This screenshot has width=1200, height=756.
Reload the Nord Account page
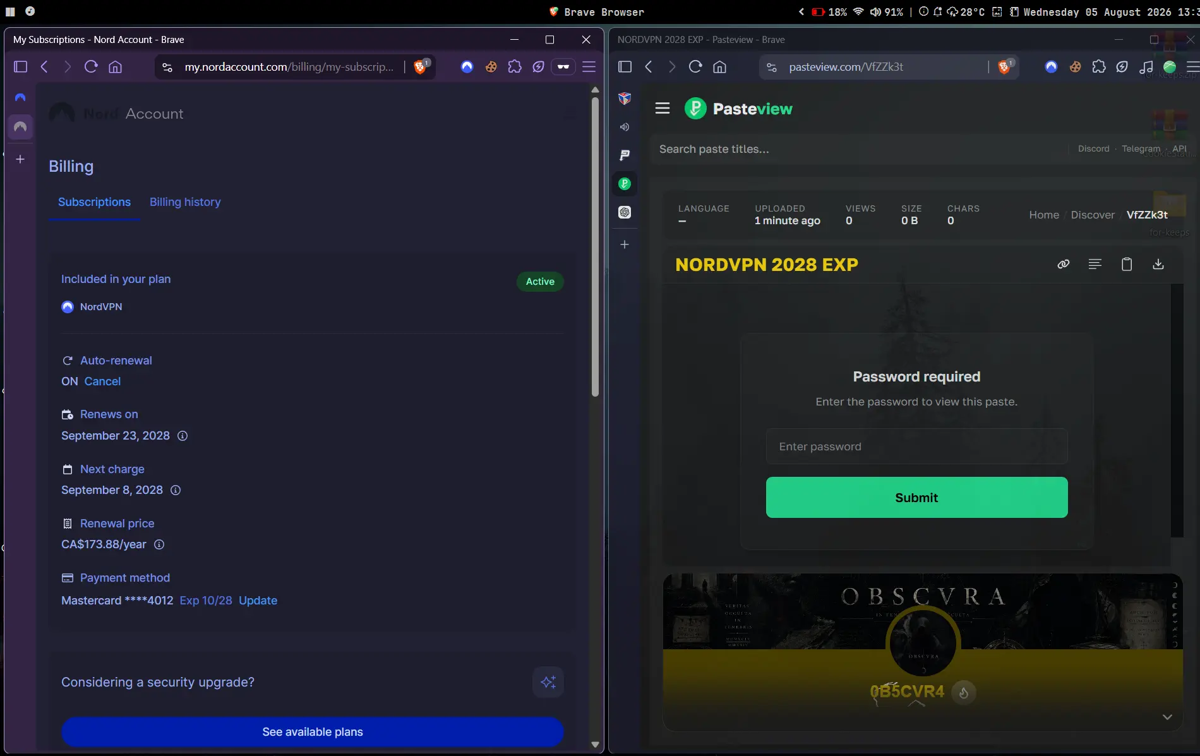[91, 67]
